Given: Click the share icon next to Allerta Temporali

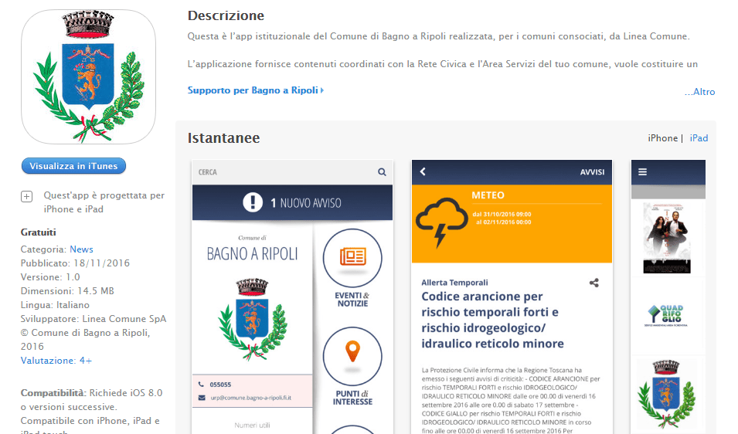Looking at the screenshot, I should 594,283.
